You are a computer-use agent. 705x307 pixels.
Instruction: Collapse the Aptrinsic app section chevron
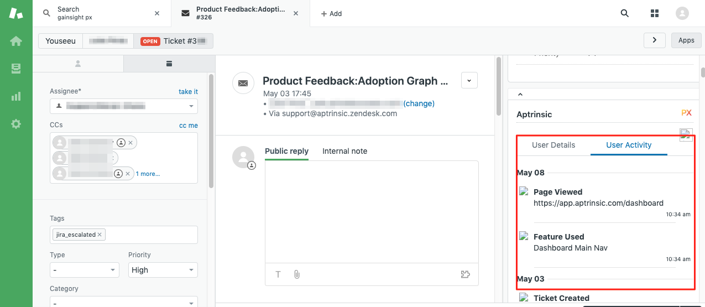pos(520,95)
